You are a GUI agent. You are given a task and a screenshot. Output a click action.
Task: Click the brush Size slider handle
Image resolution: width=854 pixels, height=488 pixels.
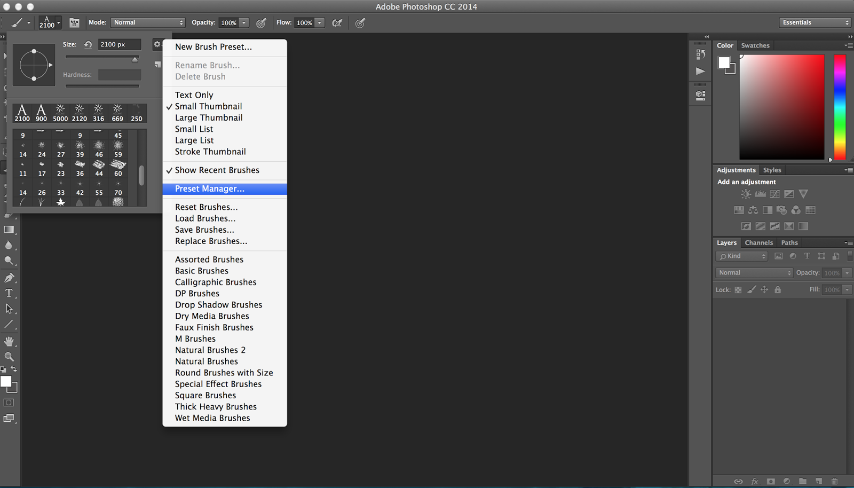135,59
